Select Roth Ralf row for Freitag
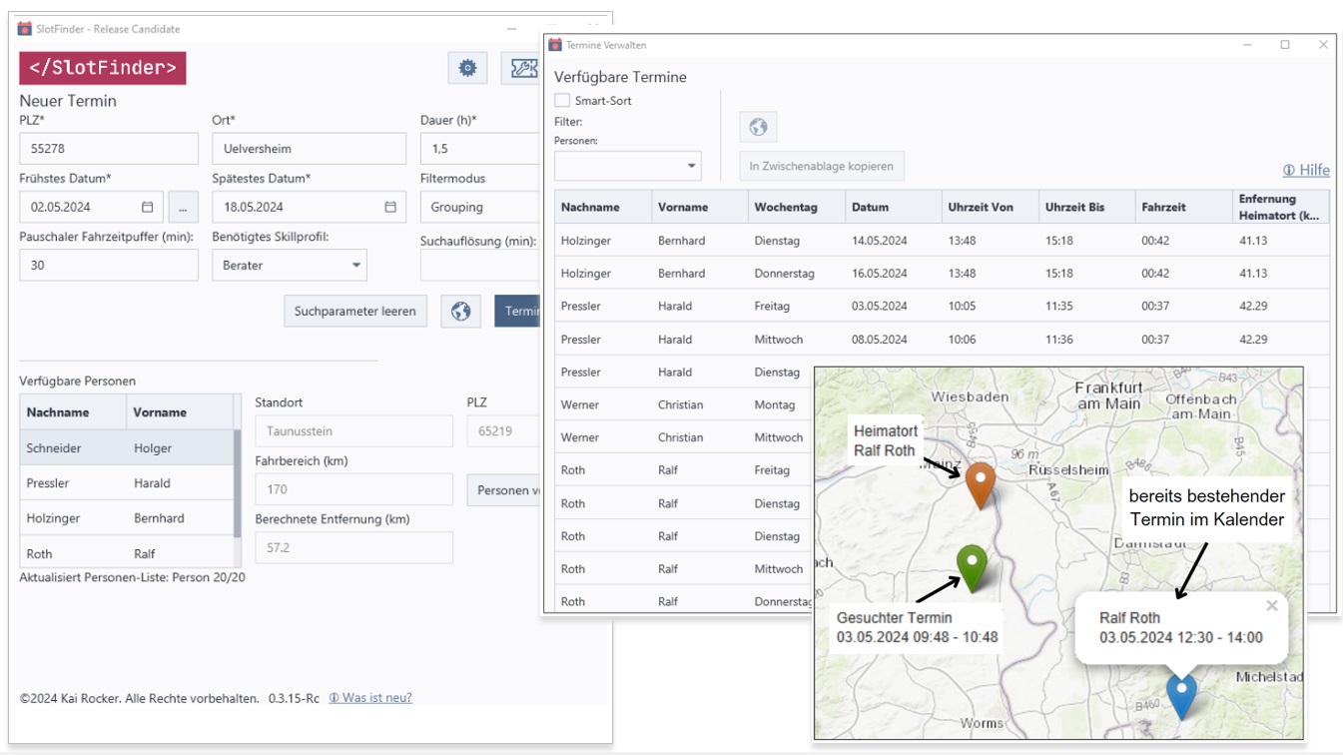Screen dimensions: 1343x755 click(684, 470)
